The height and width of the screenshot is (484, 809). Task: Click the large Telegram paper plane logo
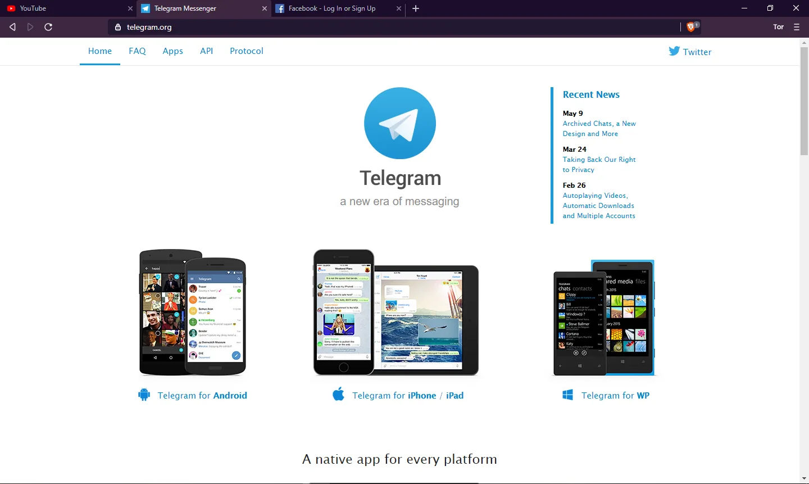pos(400,123)
